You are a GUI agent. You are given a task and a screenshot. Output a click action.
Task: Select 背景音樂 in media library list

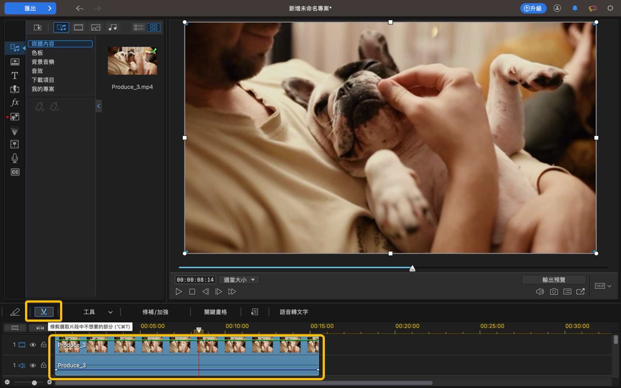43,62
